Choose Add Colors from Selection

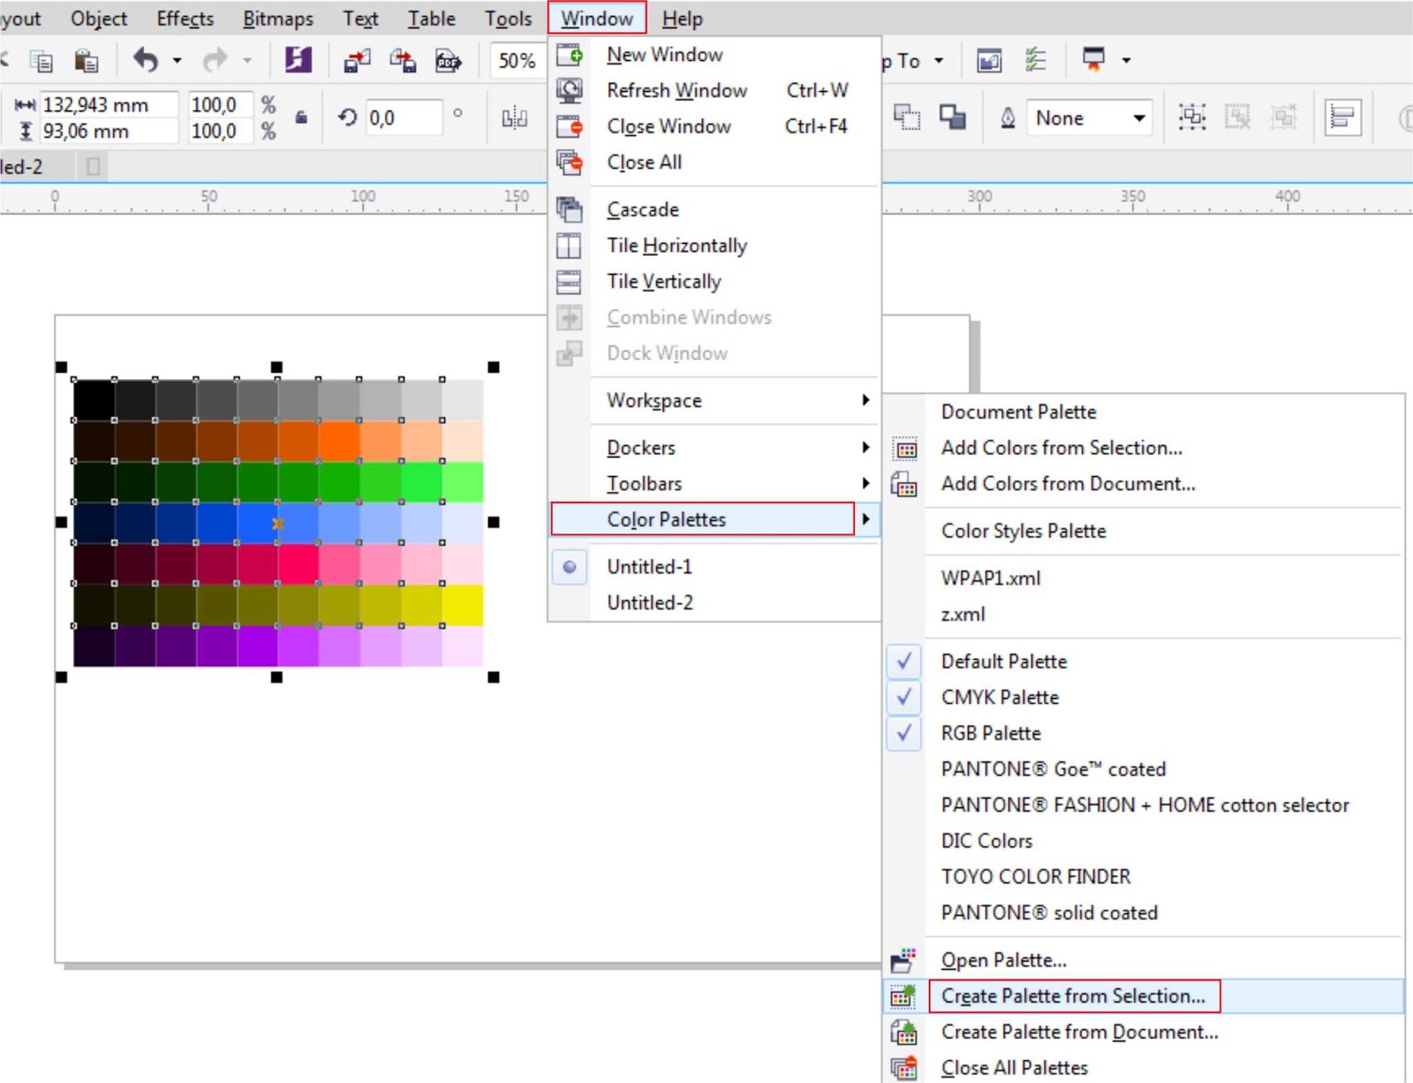1062,448
